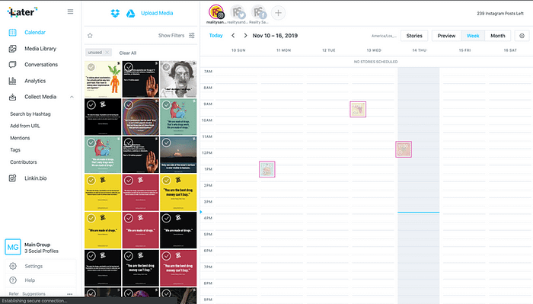This screenshot has width=533, height=304.
Task: Open Media Library in sidebar
Action: pyautogui.click(x=40, y=49)
